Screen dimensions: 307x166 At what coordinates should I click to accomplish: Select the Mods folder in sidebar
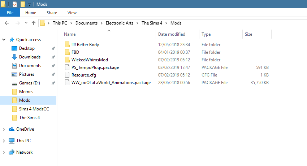[28, 100]
